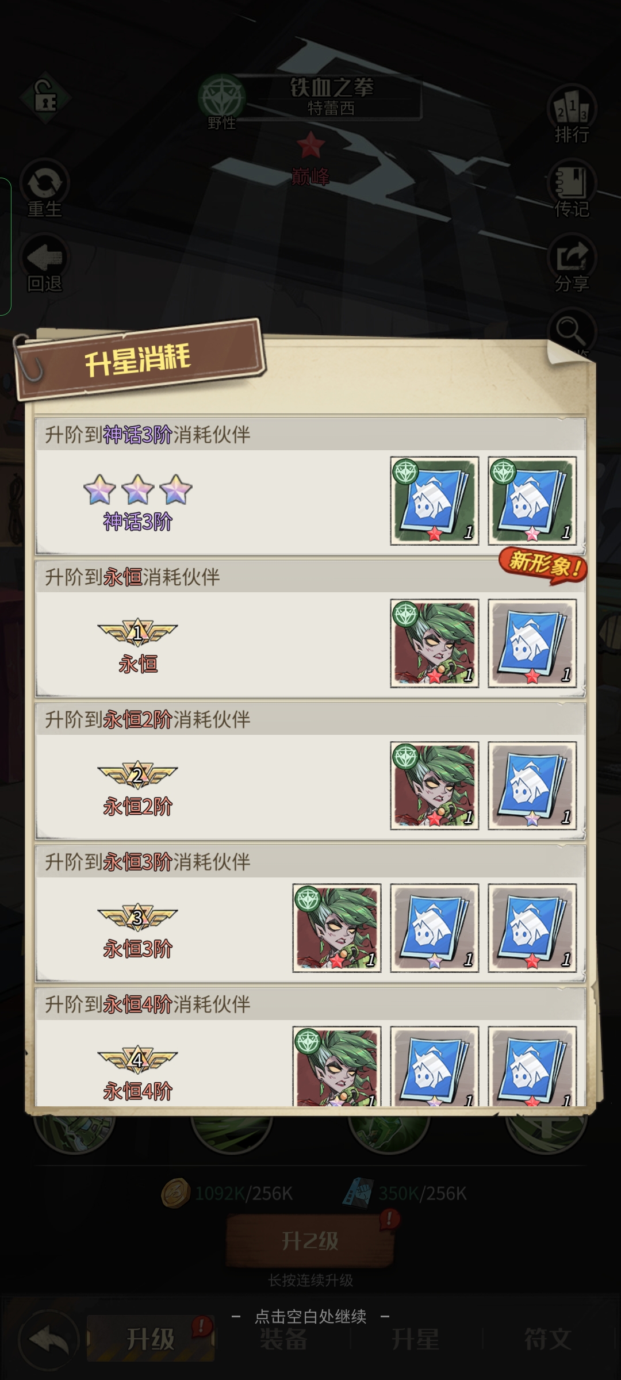Tap the back arrow at bottom left
The width and height of the screenshot is (621, 1380).
click(48, 1341)
